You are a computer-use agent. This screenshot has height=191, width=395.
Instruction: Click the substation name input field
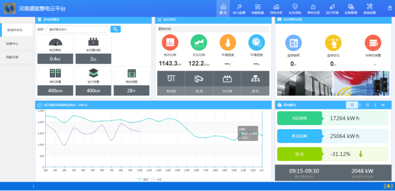pyautogui.click(x=78, y=30)
